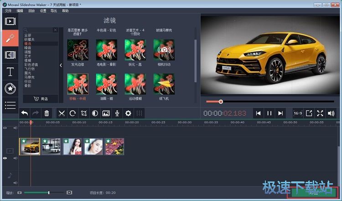Zoom in timeline large frame icon

coord(69,193)
